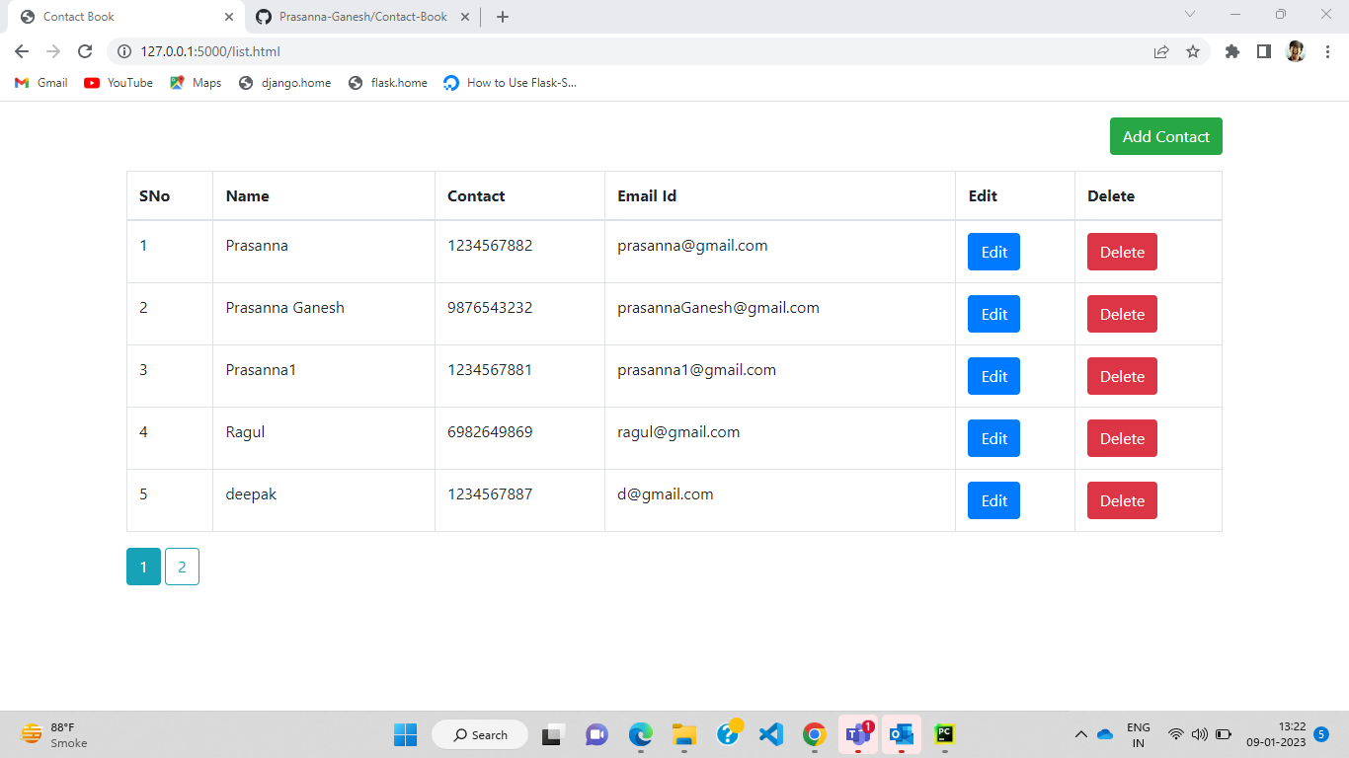
Task: Open File Explorer from the taskbar
Action: [x=684, y=734]
